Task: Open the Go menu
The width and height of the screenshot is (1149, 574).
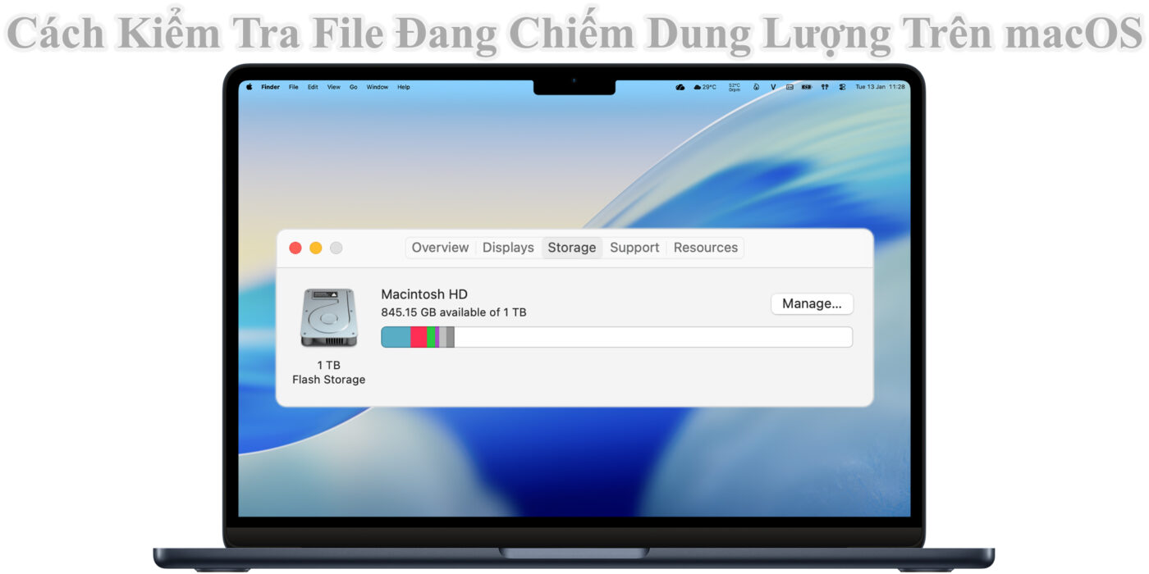Action: click(x=354, y=87)
